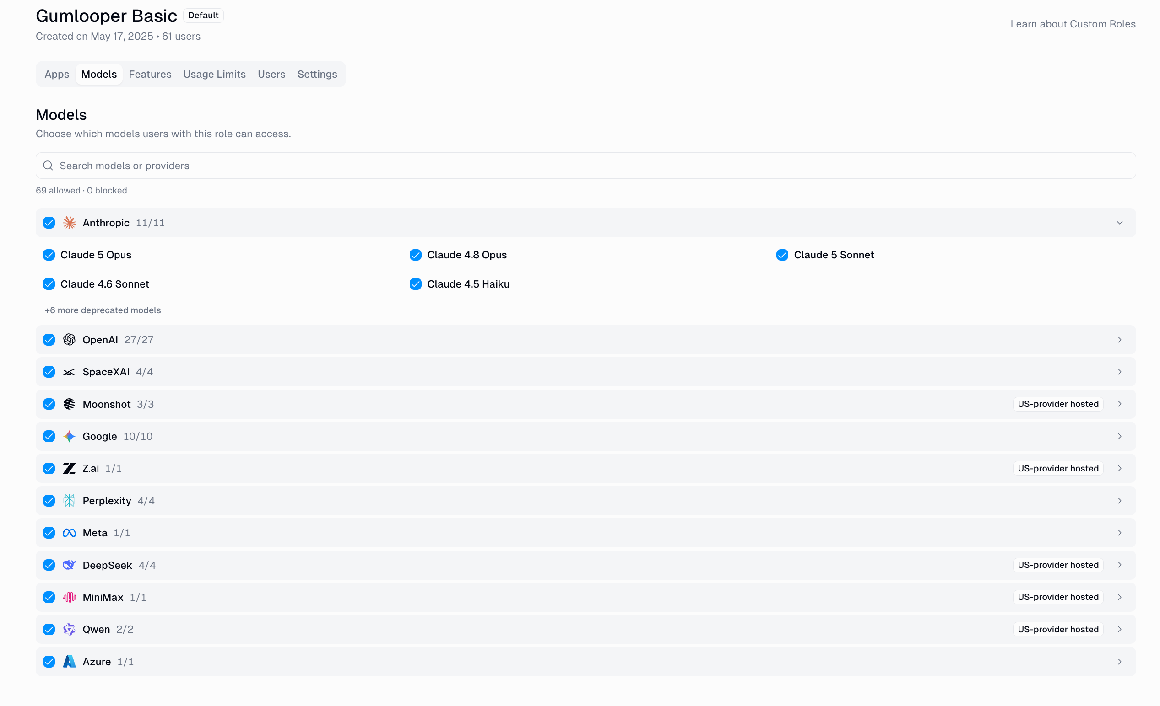This screenshot has height=706, width=1160.
Task: Uncheck the Anthropic provider checkbox
Action: coord(49,223)
